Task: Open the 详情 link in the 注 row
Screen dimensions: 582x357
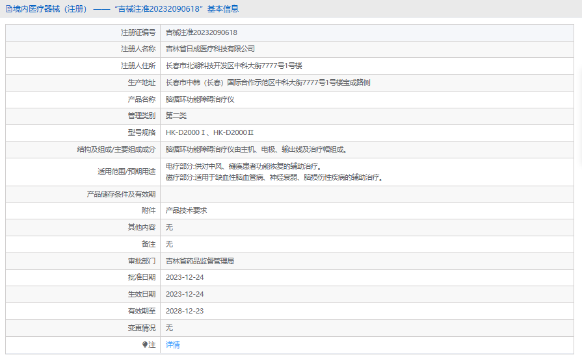Action: [172, 345]
